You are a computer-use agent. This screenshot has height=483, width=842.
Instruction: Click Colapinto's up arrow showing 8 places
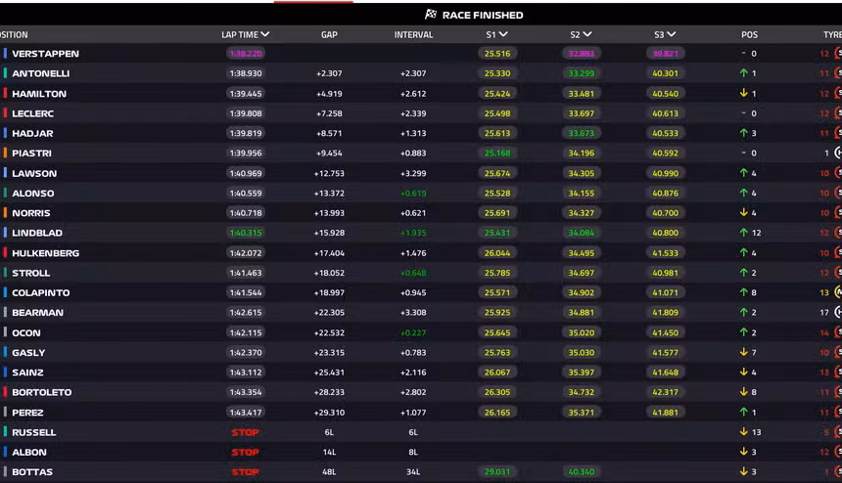coord(744,292)
